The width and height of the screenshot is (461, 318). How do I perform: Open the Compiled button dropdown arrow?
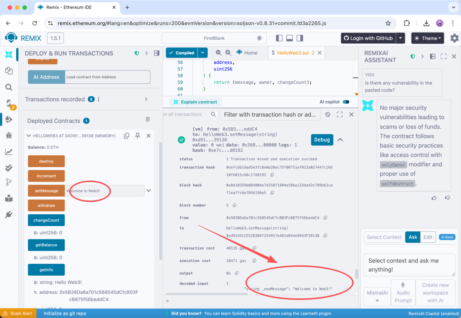[203, 53]
